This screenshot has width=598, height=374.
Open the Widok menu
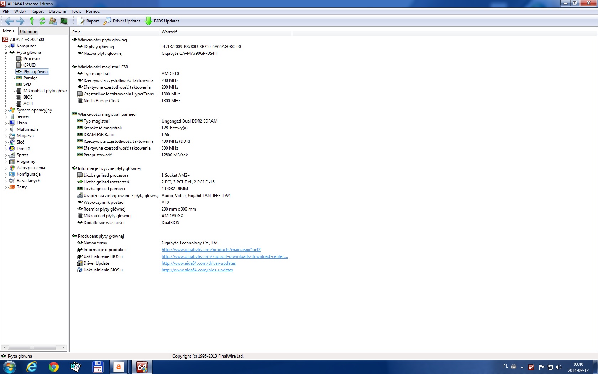click(x=20, y=11)
